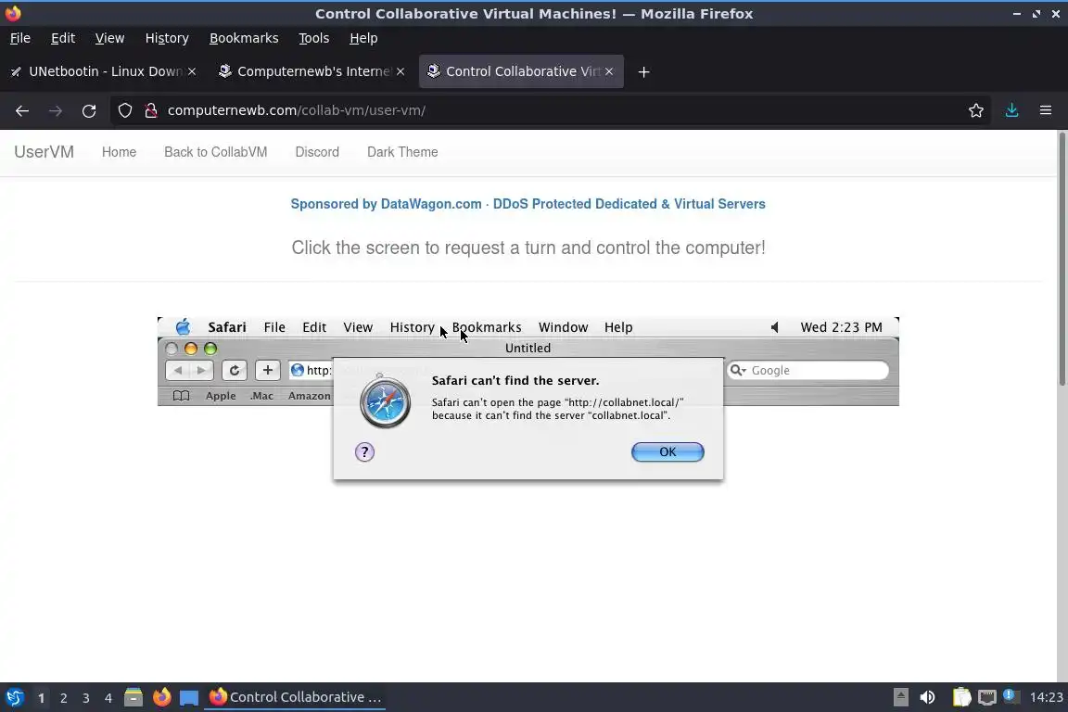This screenshot has height=712, width=1068.
Task: Click the page vertical scrollbar
Action: [1062, 259]
